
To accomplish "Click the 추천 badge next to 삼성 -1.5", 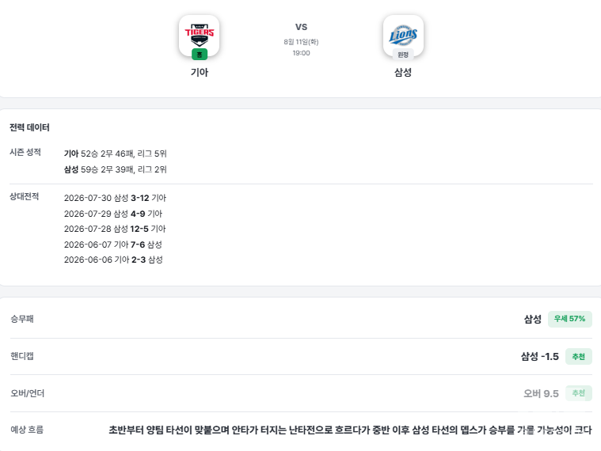I will click(578, 356).
